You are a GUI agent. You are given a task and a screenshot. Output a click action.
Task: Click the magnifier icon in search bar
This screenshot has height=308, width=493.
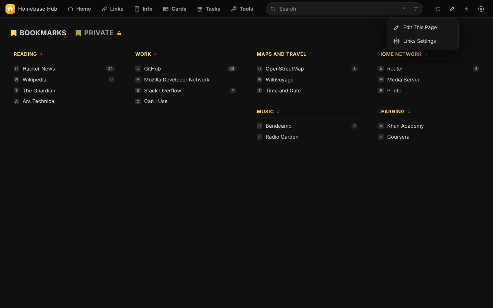click(273, 9)
